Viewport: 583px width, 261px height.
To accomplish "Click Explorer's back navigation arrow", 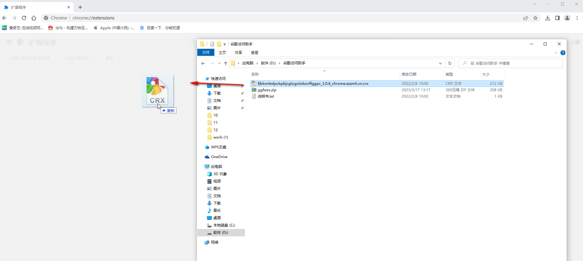I will (203, 63).
